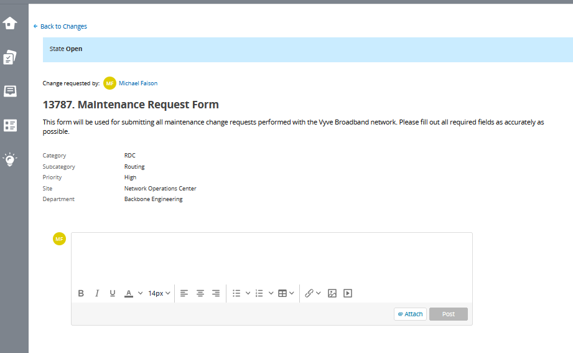Screen dimensions: 573x353
Task: Click the 'Subcategory' field label
Action: [x=59, y=166]
